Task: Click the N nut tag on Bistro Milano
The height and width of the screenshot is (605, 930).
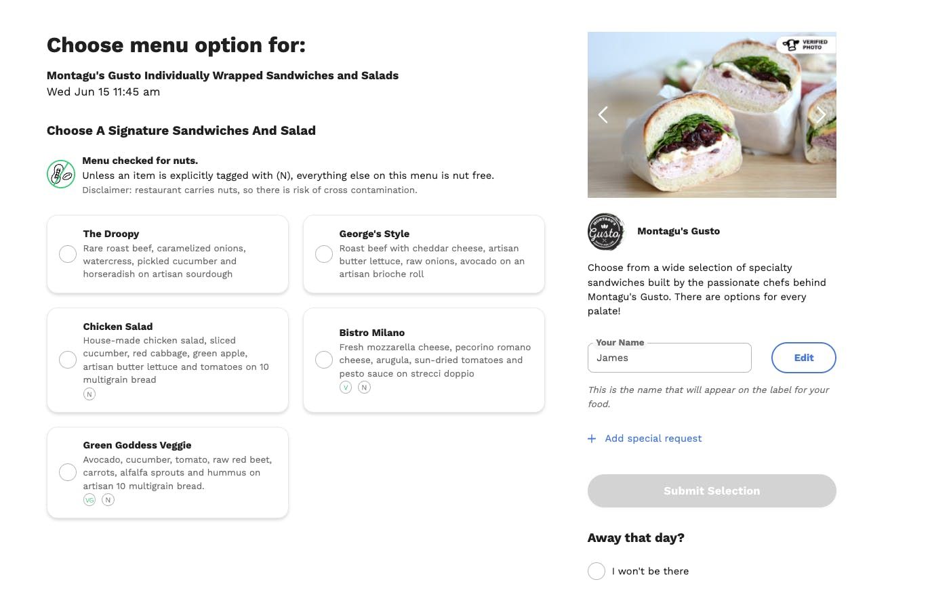Action: (x=365, y=388)
